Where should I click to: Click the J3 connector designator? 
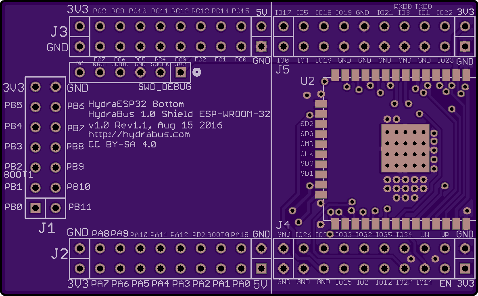(x=59, y=31)
